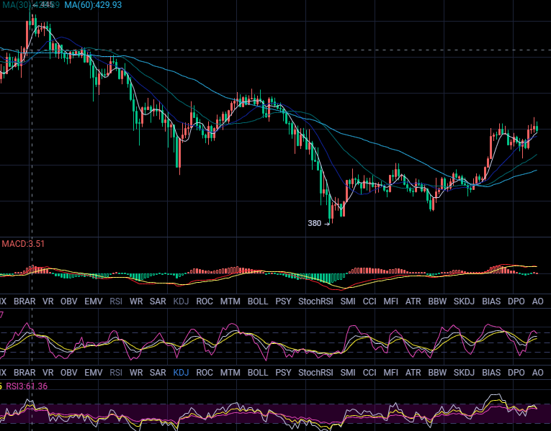The width and height of the screenshot is (551, 431).
Task: Select SKDJ indicator under the KDJ pane
Action: (x=464, y=373)
